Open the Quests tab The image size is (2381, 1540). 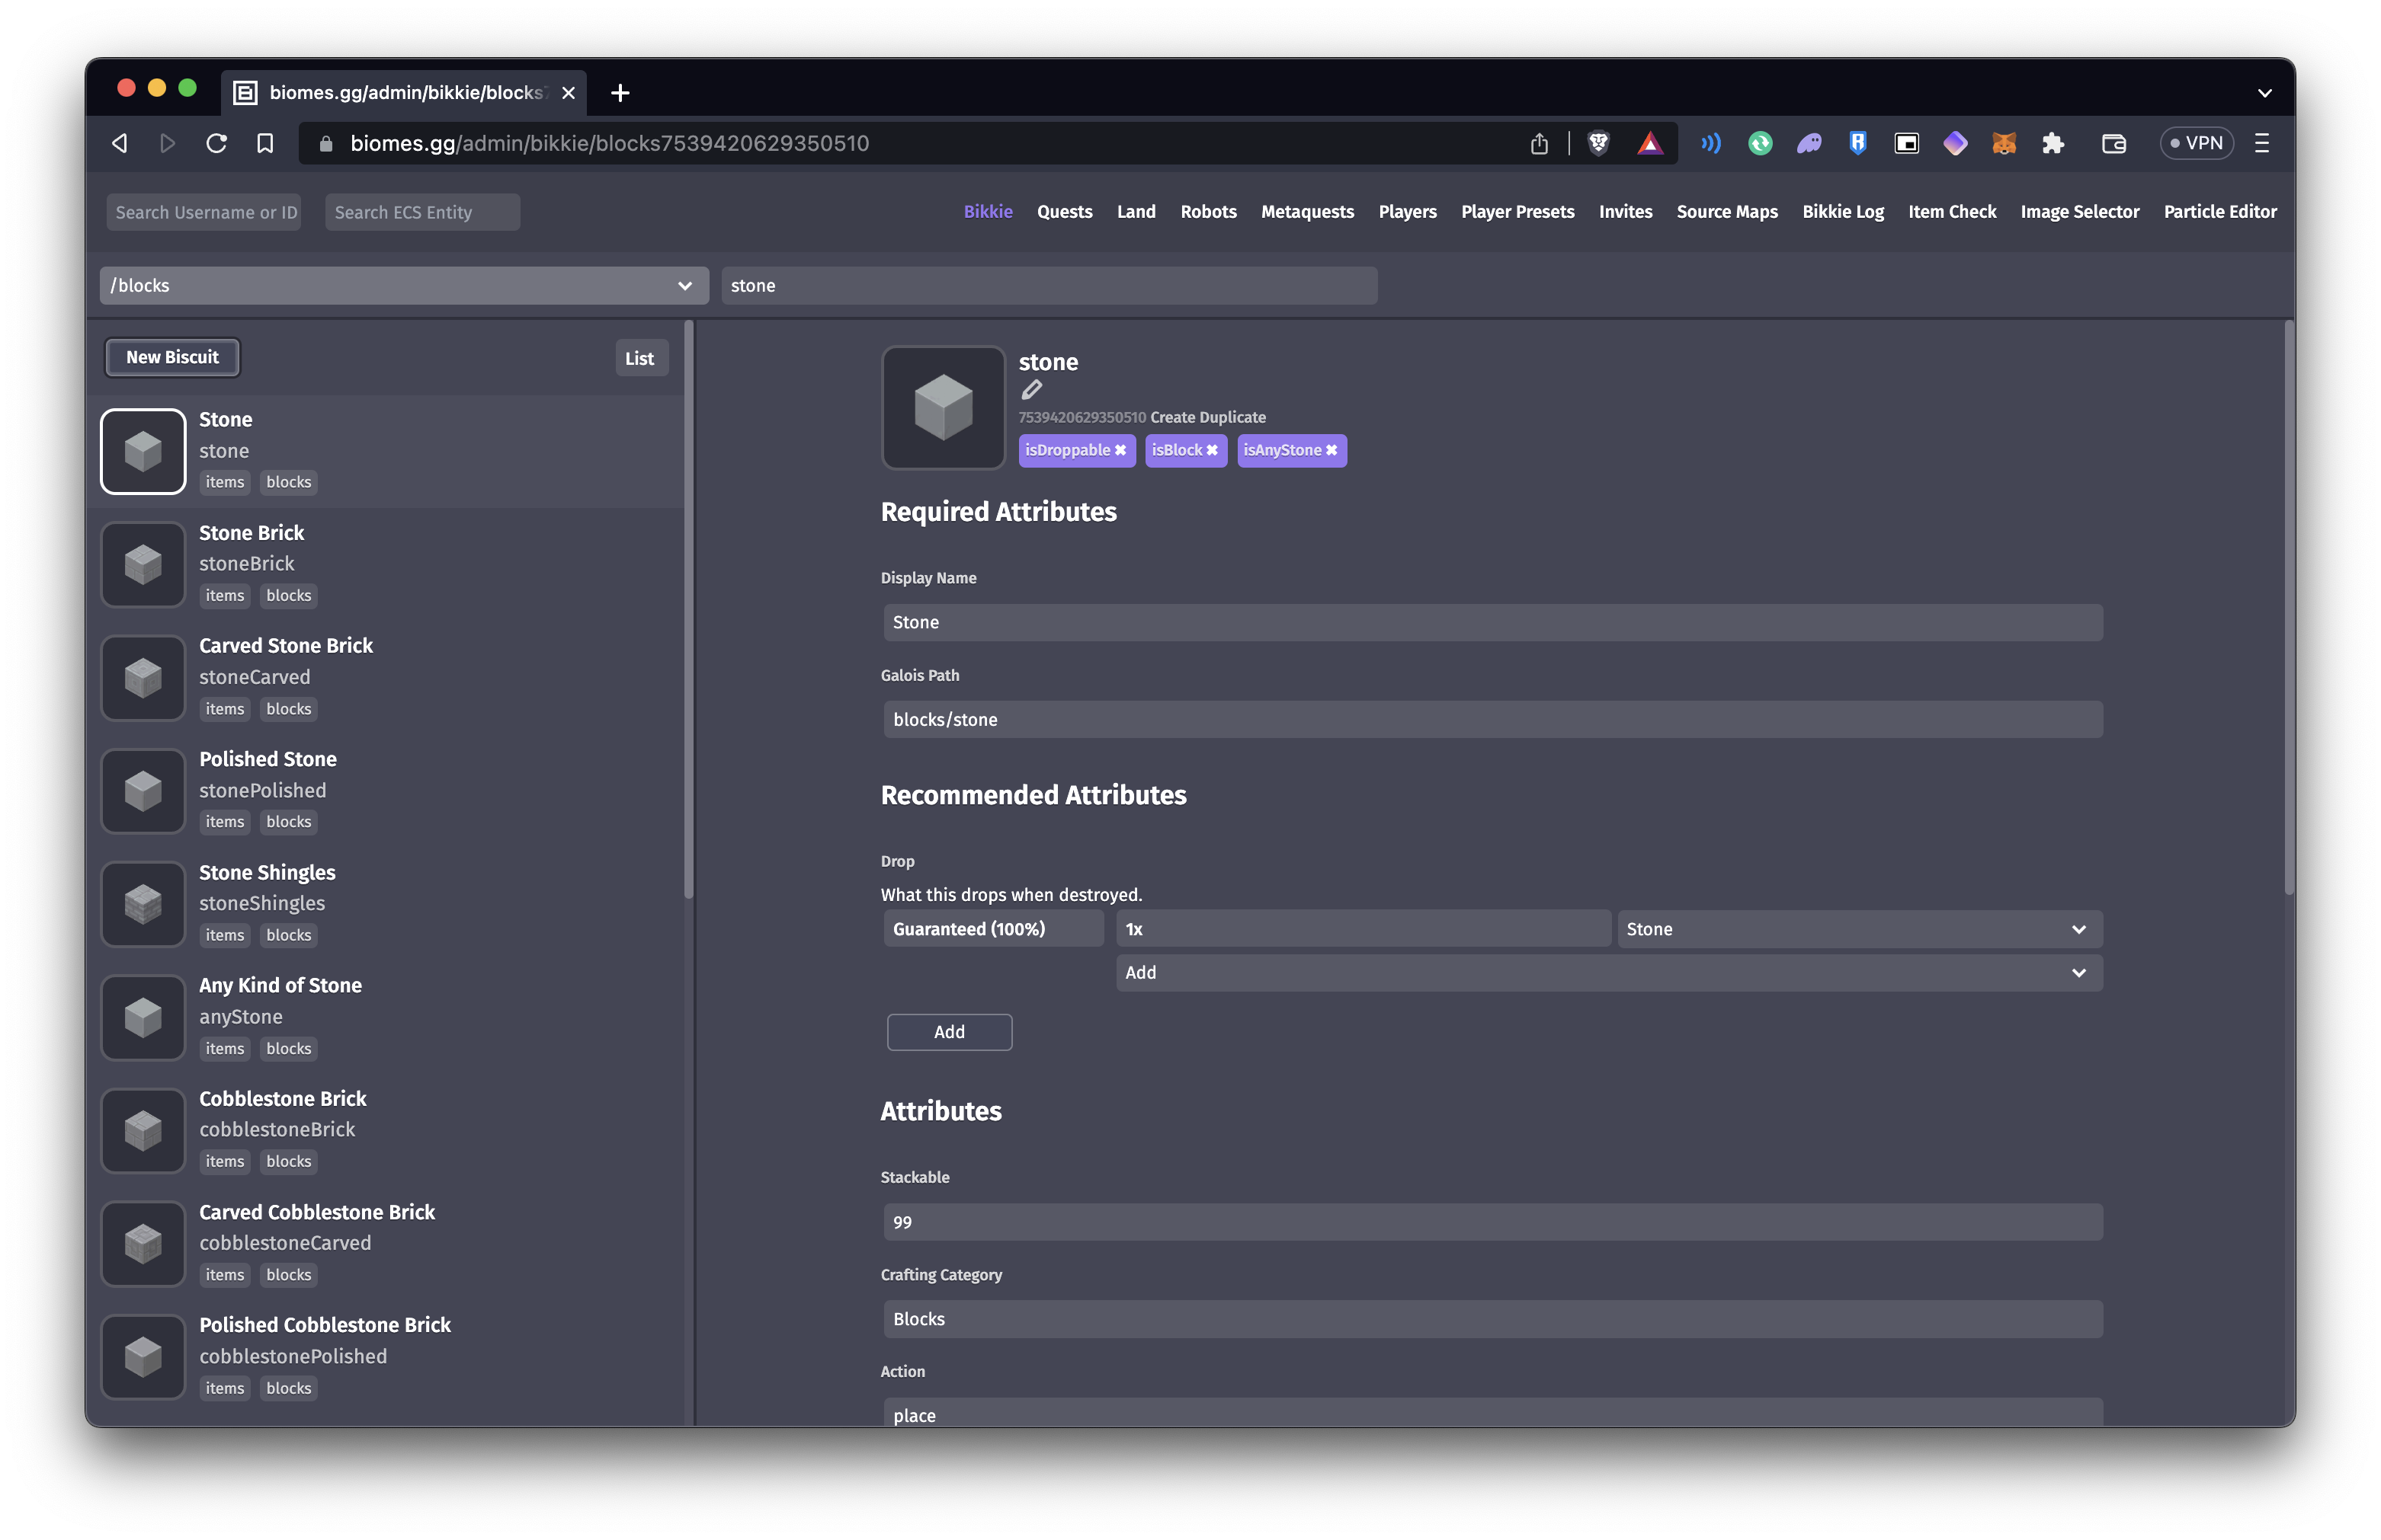click(x=1063, y=212)
